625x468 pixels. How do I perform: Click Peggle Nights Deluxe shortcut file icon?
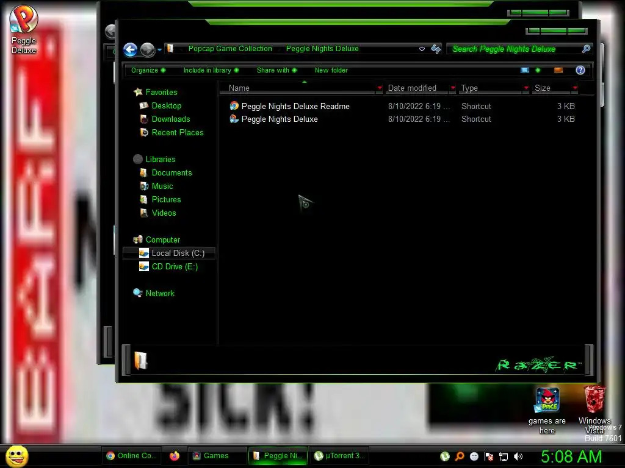click(x=234, y=119)
